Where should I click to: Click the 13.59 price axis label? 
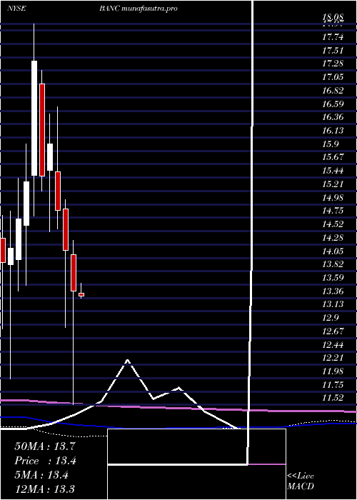pos(333,277)
